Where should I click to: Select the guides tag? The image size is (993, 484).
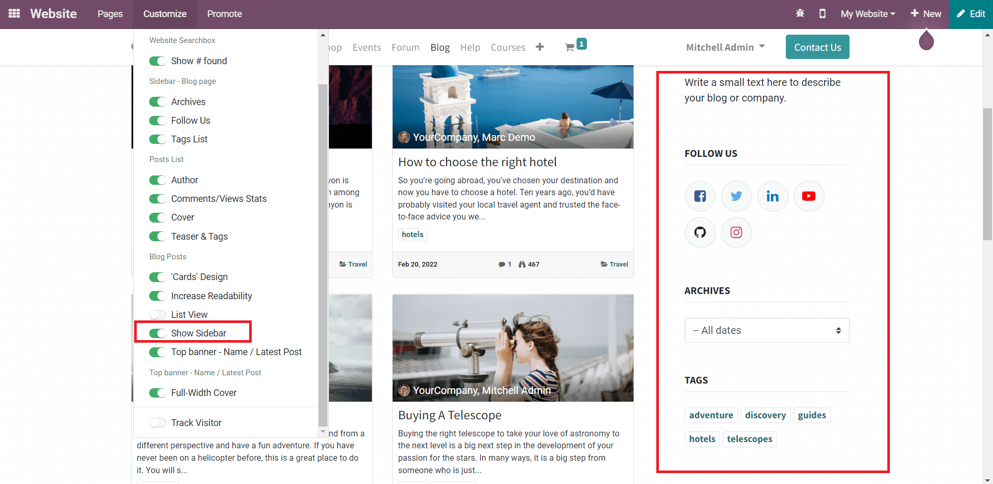(812, 415)
